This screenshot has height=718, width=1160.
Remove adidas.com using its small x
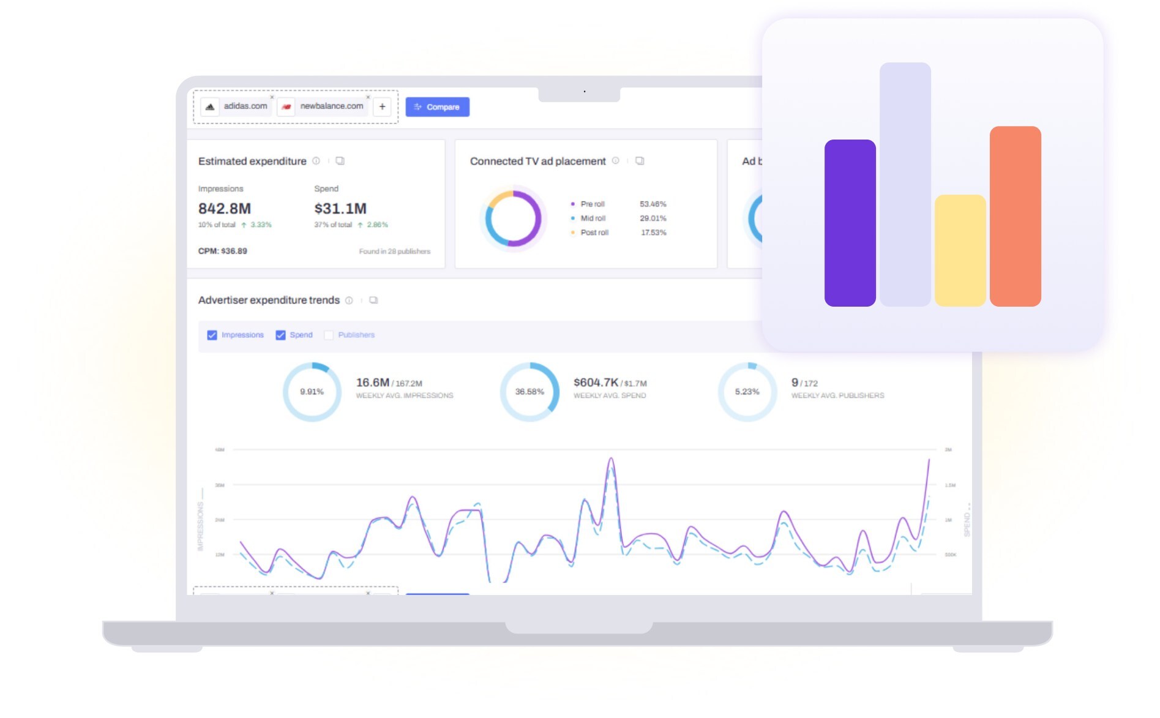[272, 97]
